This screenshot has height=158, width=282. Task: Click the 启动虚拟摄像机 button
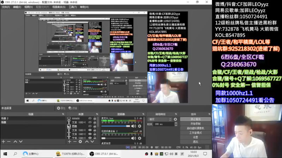196,128
